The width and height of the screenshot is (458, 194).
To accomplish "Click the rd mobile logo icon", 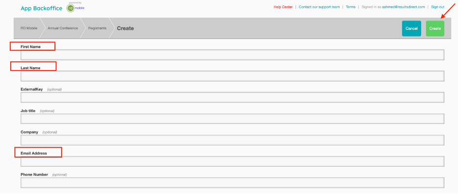I will [75, 8].
